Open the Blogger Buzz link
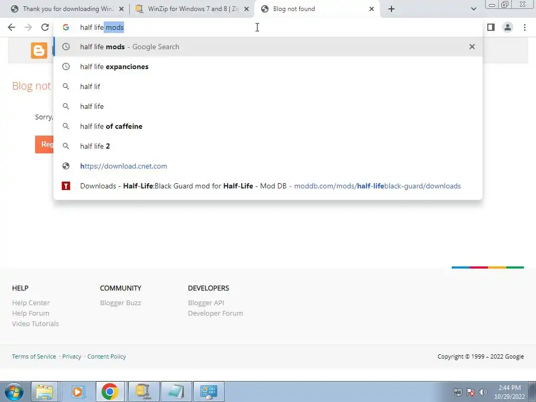The height and width of the screenshot is (402, 536). pos(120,303)
